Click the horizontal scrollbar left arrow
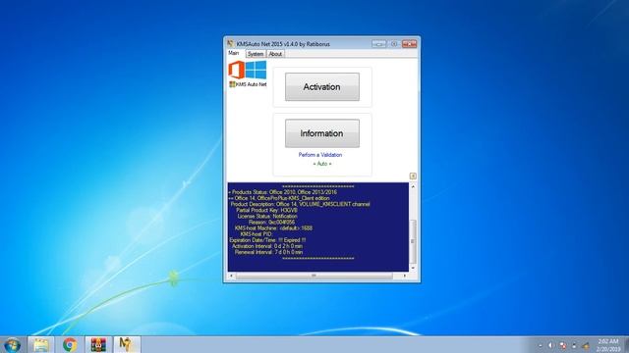The image size is (629, 353). 231,276
